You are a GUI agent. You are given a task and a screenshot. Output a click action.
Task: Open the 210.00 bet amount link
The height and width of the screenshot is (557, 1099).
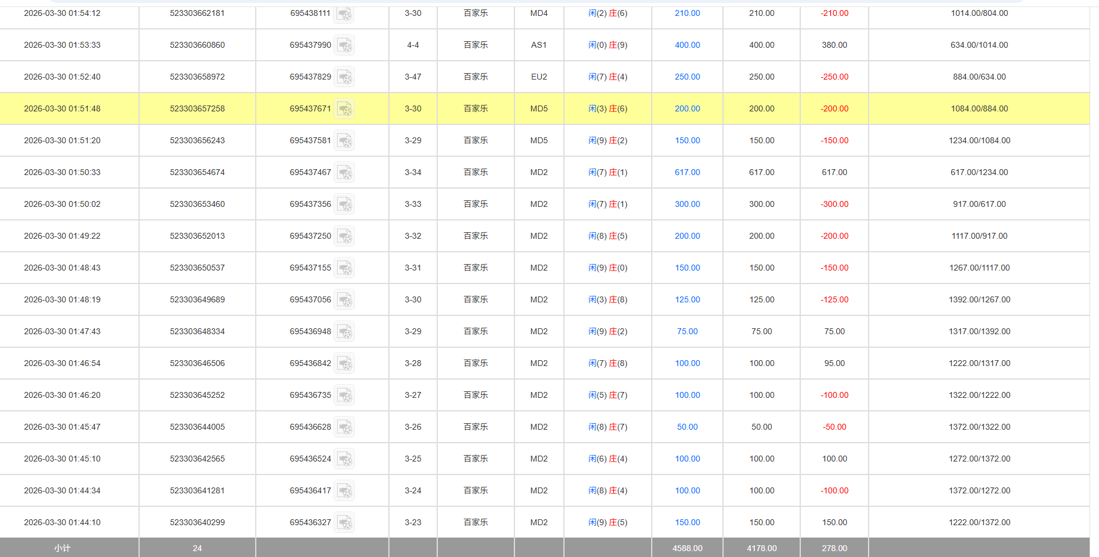[687, 13]
